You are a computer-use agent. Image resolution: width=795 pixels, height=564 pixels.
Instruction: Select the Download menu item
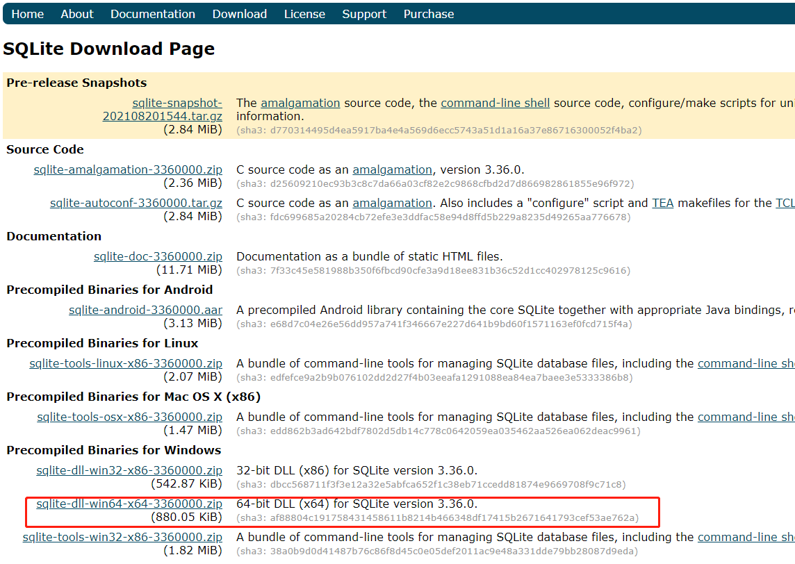[x=239, y=14]
